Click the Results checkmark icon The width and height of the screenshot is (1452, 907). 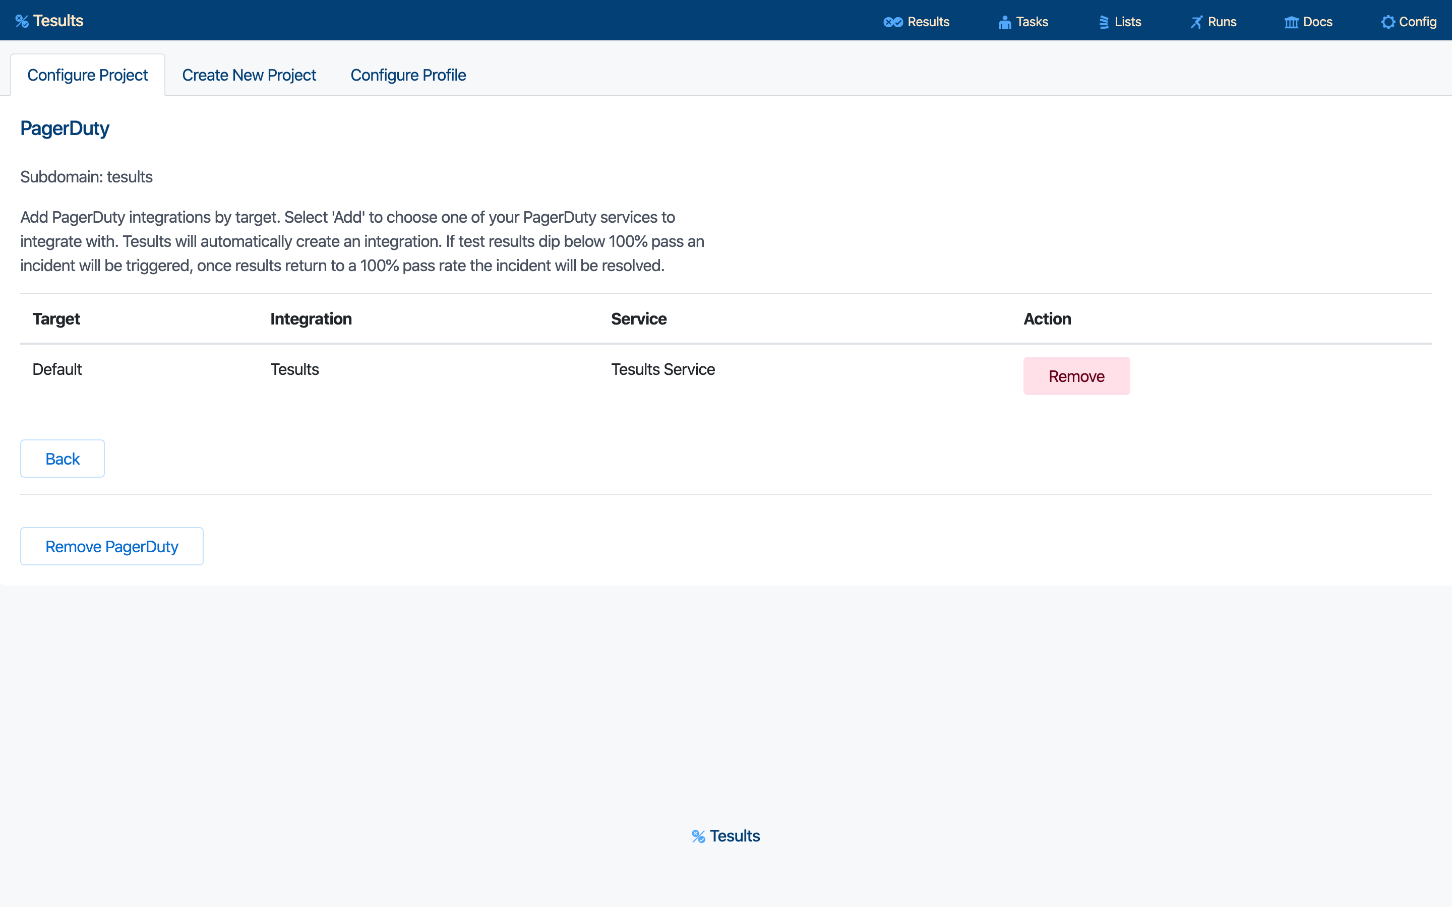(893, 22)
